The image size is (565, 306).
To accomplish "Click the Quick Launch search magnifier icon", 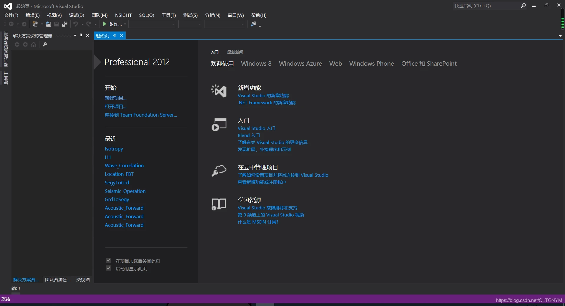I will click(x=523, y=6).
